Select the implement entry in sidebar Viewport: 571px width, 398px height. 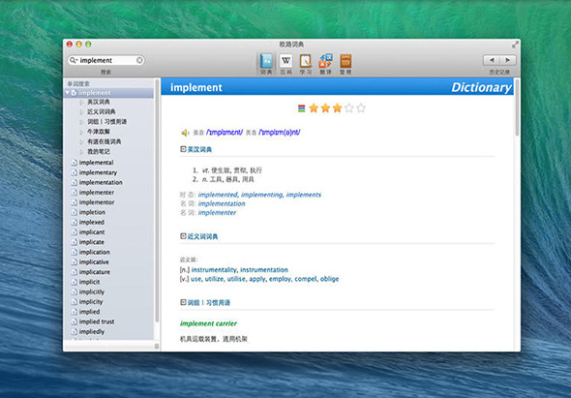[109, 93]
